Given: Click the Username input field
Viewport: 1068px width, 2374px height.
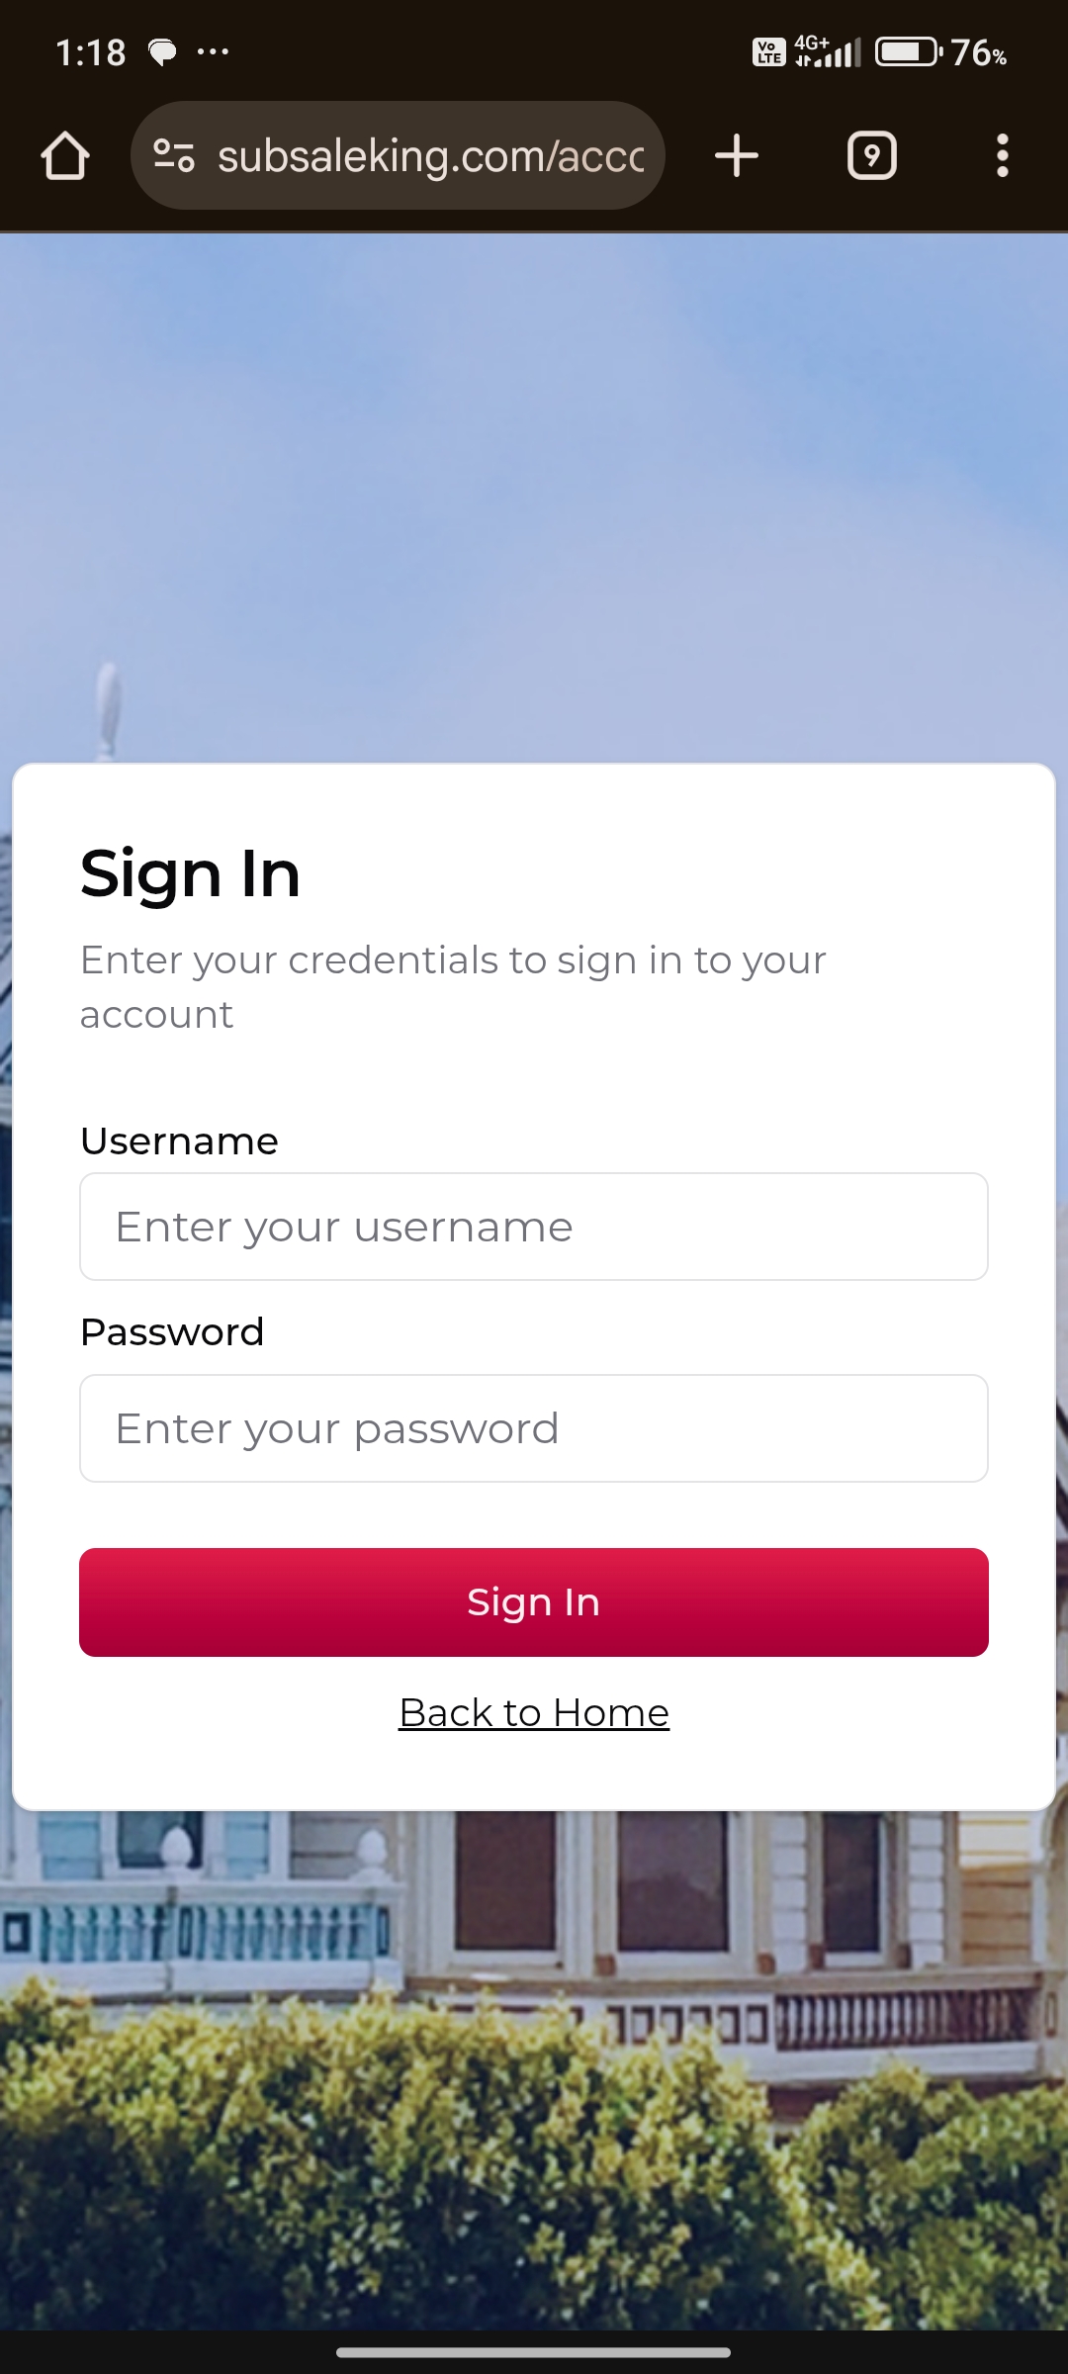Looking at the screenshot, I should click(x=534, y=1227).
